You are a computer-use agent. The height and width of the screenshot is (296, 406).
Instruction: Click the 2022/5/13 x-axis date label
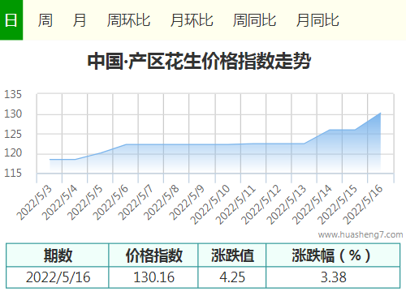coord(287,204)
